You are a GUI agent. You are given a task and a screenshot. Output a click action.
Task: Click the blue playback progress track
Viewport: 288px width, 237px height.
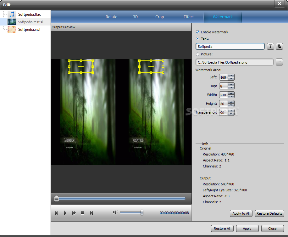pos(122,198)
